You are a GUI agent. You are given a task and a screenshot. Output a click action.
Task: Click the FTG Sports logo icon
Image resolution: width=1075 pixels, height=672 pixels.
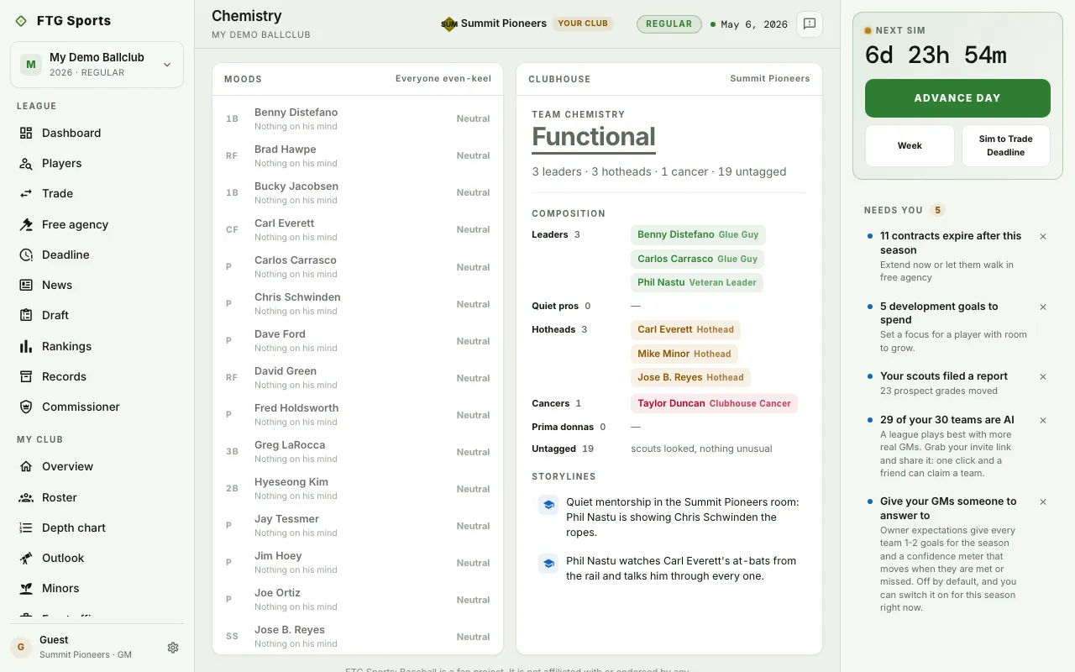(21, 21)
